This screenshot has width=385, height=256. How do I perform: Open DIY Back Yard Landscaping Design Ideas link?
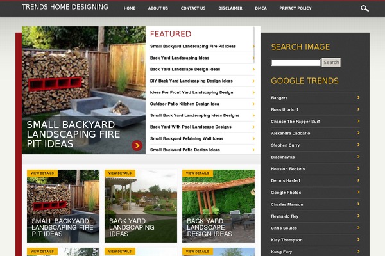[191, 81]
